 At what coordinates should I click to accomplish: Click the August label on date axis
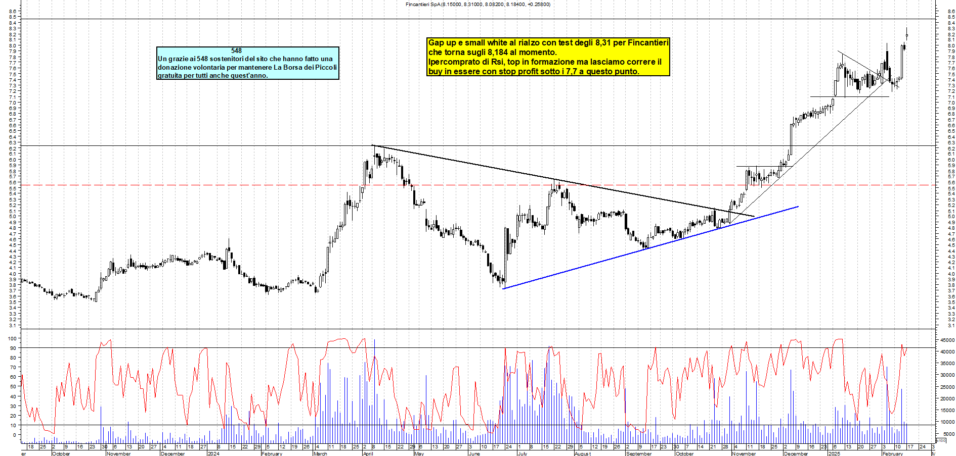click(x=583, y=453)
